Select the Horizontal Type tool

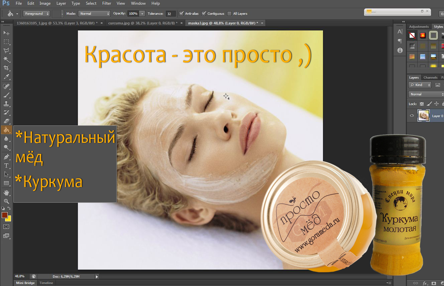6,166
